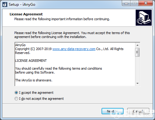Click the iAnyGo icon in the title bar

pyautogui.click(x=5, y=5)
